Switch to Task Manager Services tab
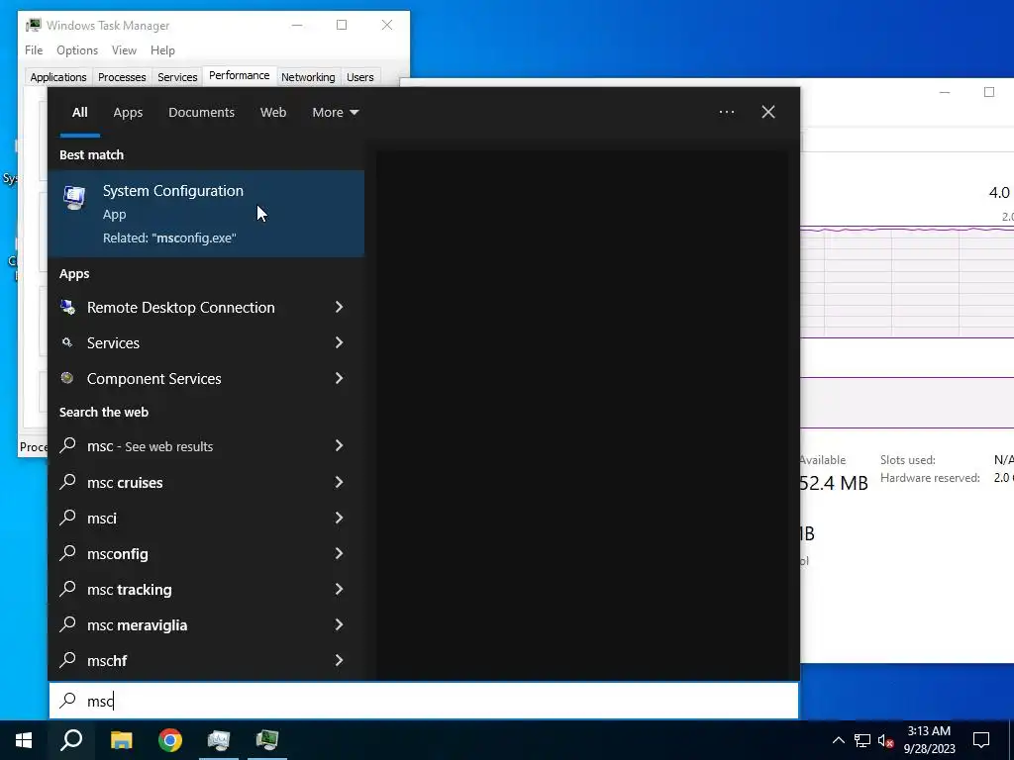Viewport: 1014px width, 760px height. [x=177, y=77]
